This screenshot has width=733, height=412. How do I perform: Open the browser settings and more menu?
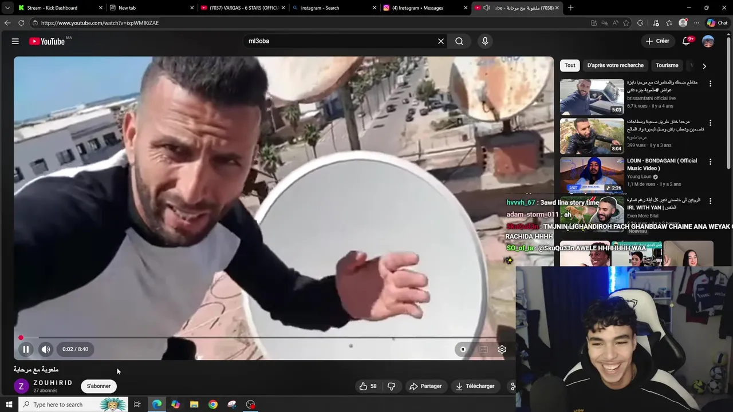tap(696, 23)
